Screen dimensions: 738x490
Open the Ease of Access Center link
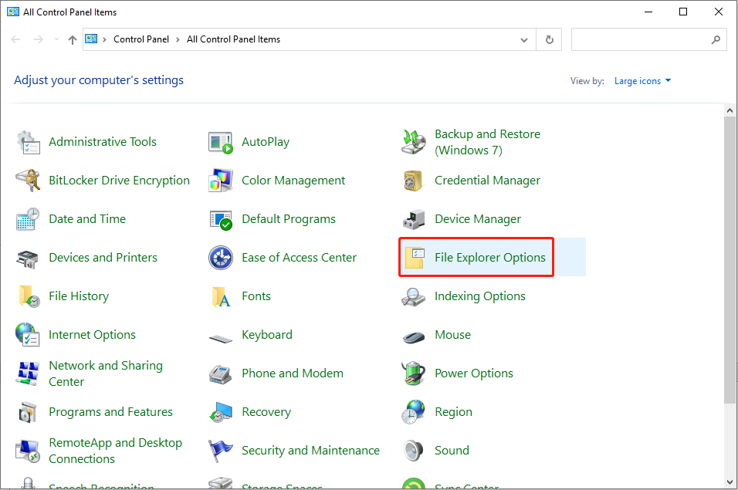299,258
